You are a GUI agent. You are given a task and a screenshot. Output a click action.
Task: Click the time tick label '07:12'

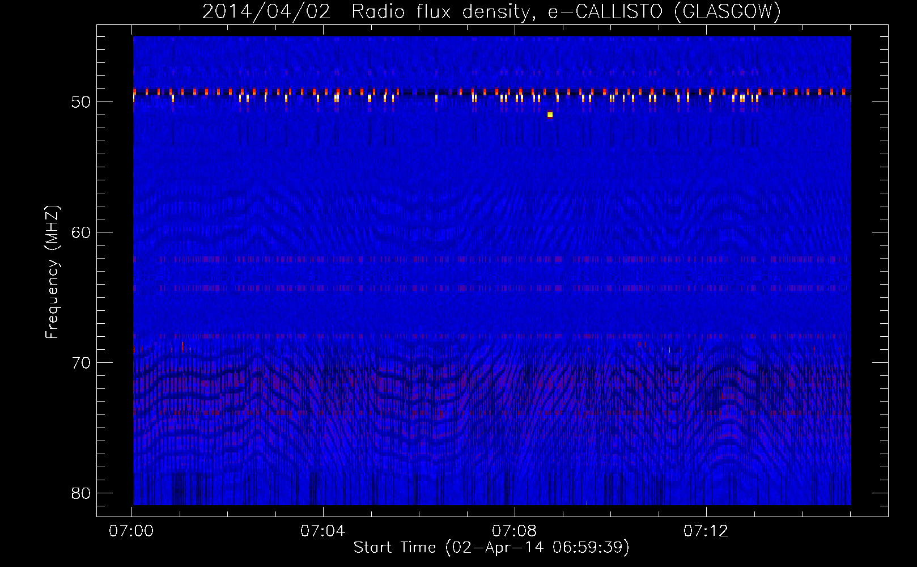(706, 531)
